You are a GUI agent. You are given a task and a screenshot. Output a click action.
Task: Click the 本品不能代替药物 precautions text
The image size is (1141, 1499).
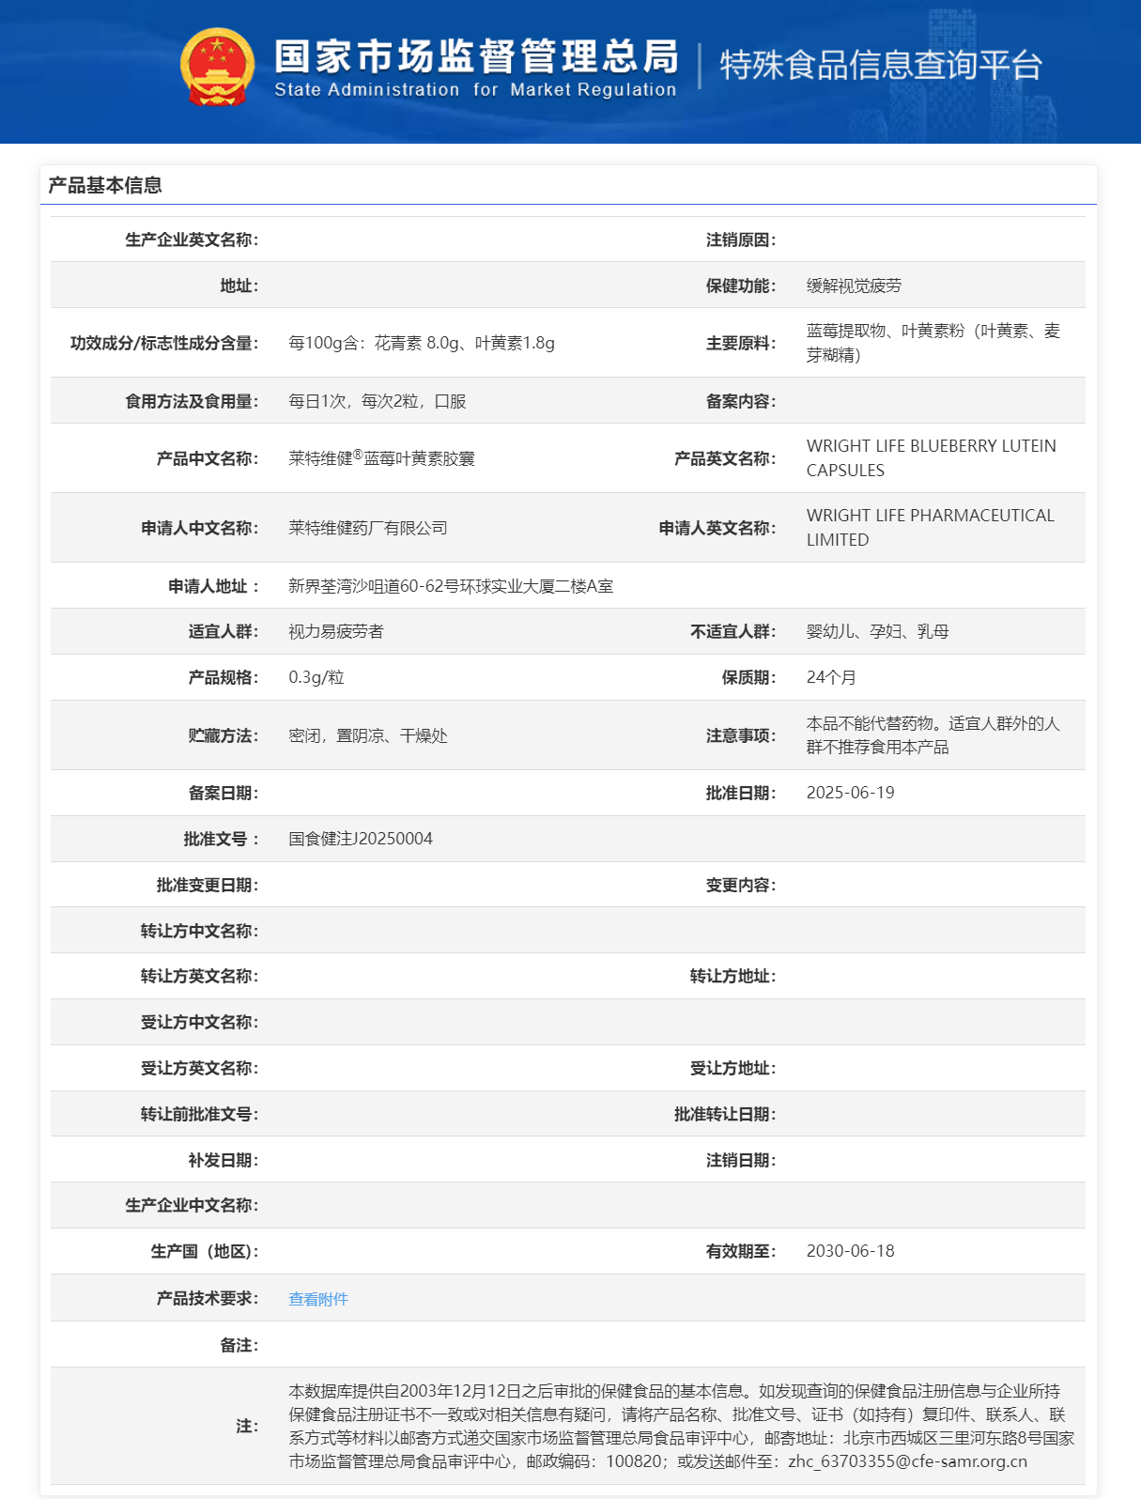point(933,735)
